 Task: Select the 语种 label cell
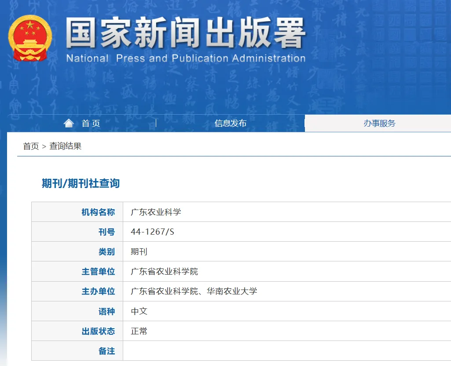77,311
